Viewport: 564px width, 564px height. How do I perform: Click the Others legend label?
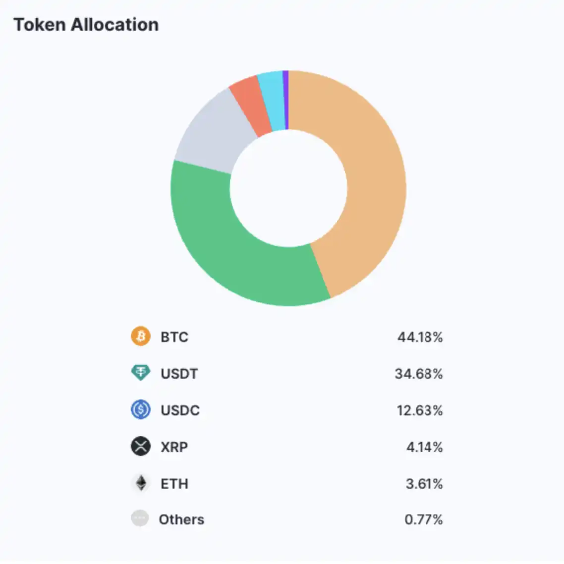pos(181,519)
